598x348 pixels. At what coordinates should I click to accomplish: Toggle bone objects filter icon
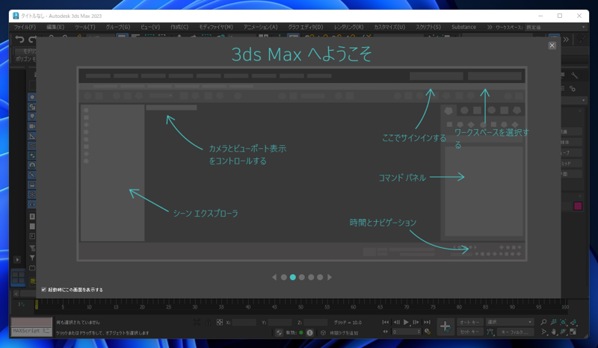(32, 175)
